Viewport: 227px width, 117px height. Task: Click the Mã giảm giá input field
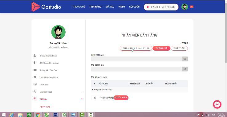(x=136, y=69)
